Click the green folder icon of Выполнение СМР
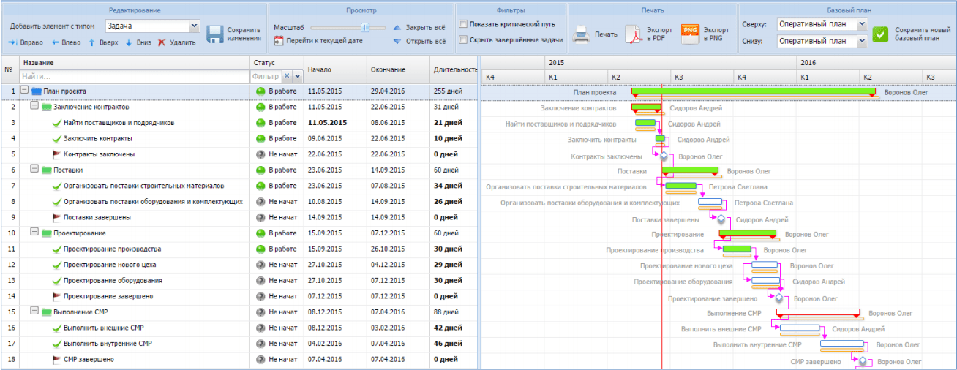 [47, 312]
